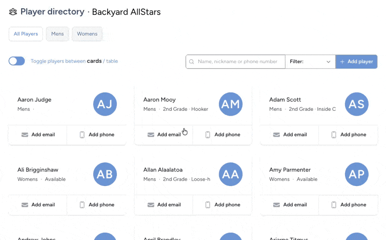Image resolution: width=386 pixels, height=240 pixels.
Task: Add phone for Amy Parmenter
Action: point(348,205)
